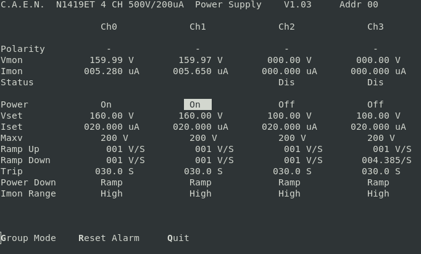Select Ch3 Trip value 030.0 S
The height and width of the screenshot is (254, 421).
click(381, 171)
